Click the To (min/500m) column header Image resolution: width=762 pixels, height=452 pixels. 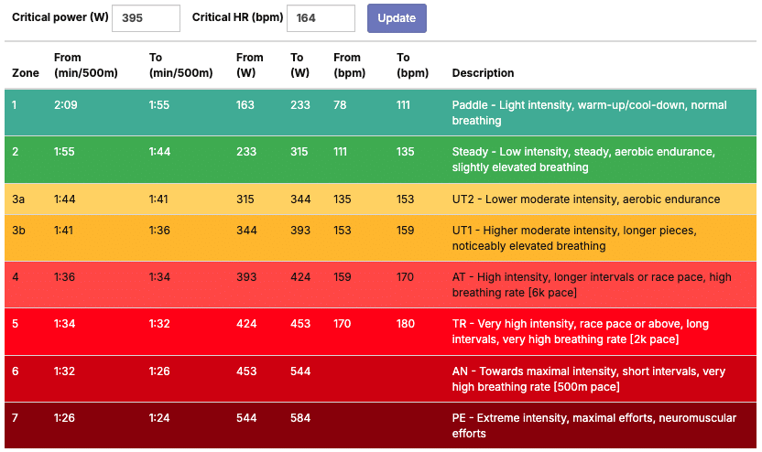(x=180, y=65)
